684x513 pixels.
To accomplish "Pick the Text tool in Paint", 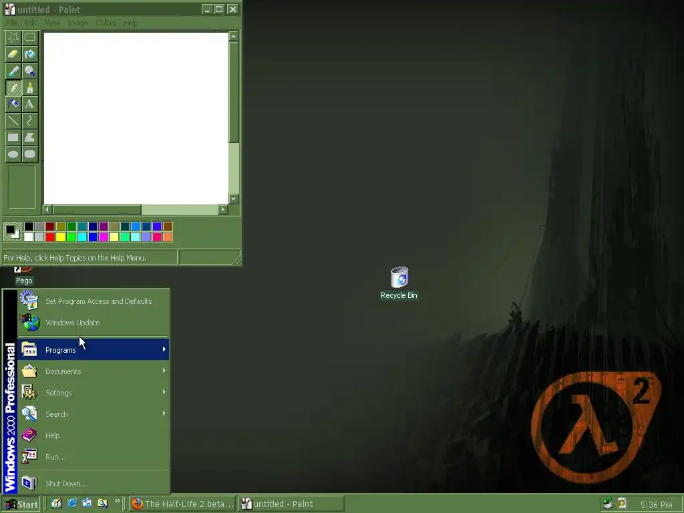I will pyautogui.click(x=29, y=104).
